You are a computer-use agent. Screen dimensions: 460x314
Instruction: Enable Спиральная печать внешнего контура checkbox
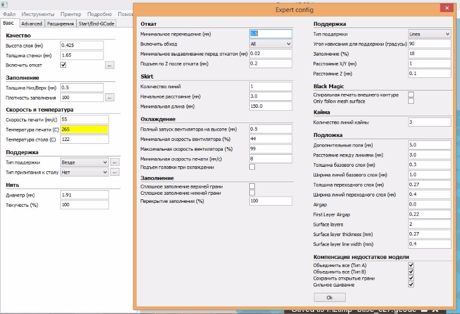click(411, 95)
